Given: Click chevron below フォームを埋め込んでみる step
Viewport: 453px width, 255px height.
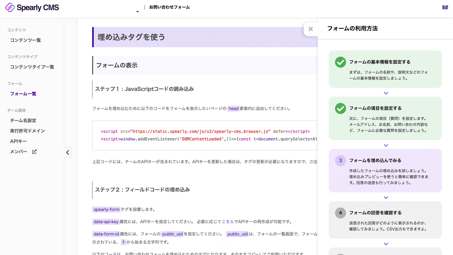Looking at the screenshot, I should pos(385,198).
